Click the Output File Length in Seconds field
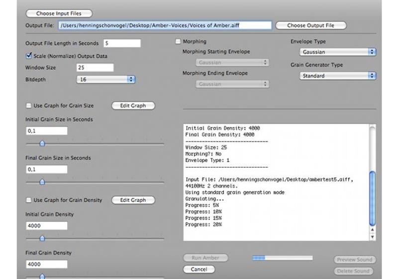Screen dimensions: 398x279 (122, 43)
